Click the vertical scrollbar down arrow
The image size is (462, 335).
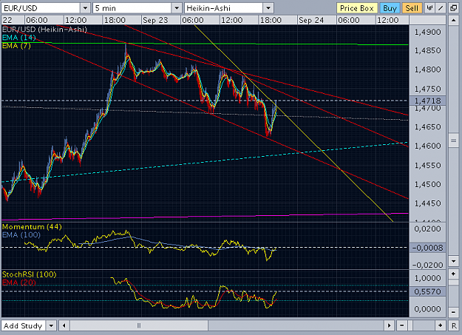coord(453,261)
